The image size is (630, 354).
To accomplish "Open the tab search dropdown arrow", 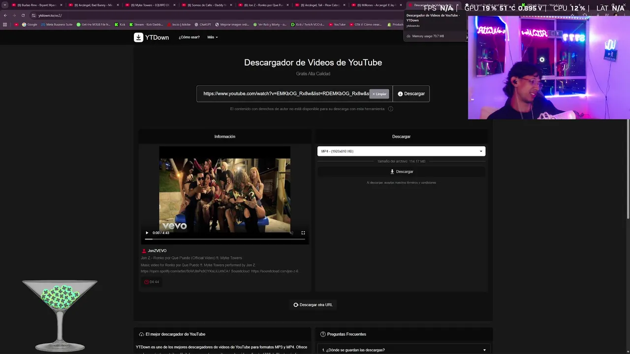I will click(x=5, y=5).
